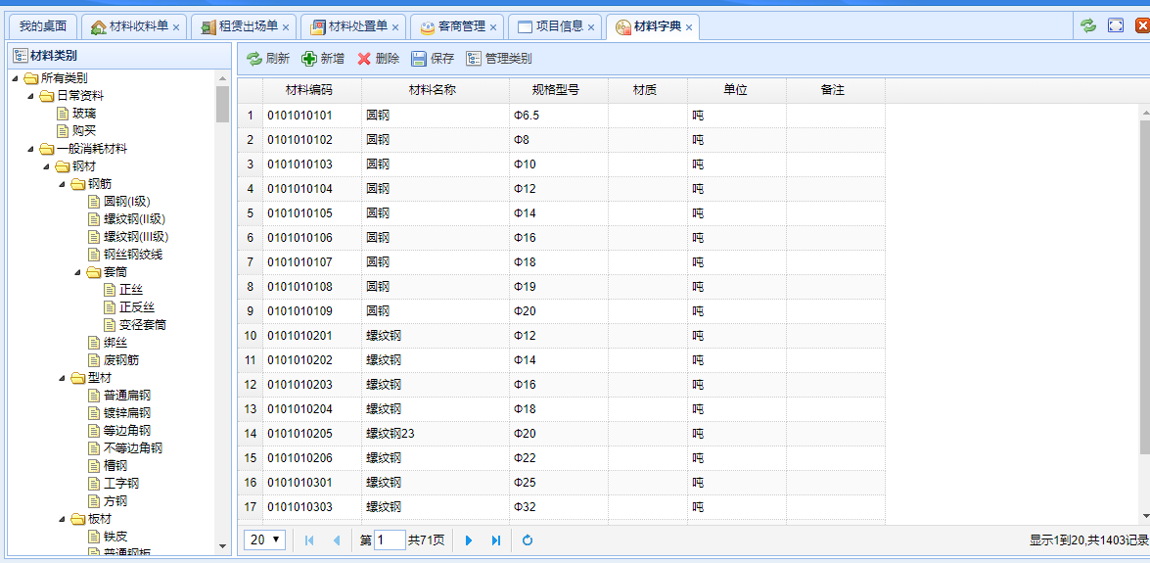Select 镀锌扁钢 tree item
The height and width of the screenshot is (563, 1150).
(127, 412)
